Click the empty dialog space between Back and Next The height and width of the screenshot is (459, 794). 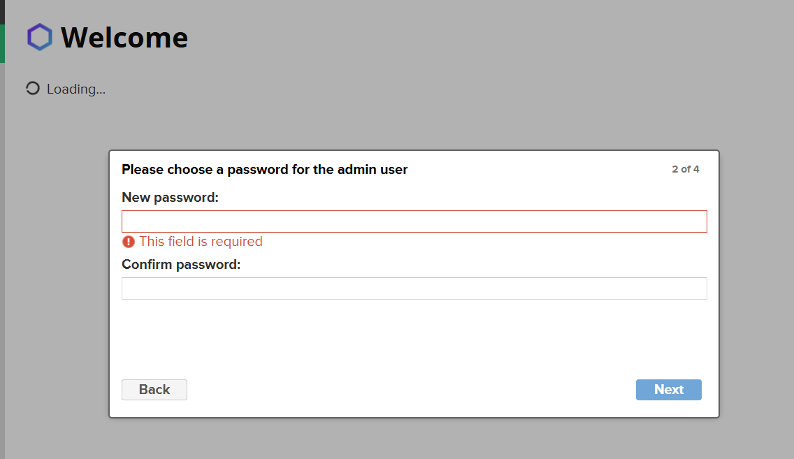(411, 390)
